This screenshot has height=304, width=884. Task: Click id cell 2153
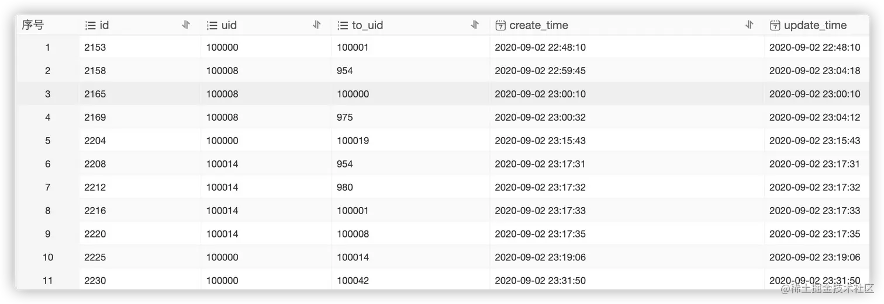tap(95, 47)
